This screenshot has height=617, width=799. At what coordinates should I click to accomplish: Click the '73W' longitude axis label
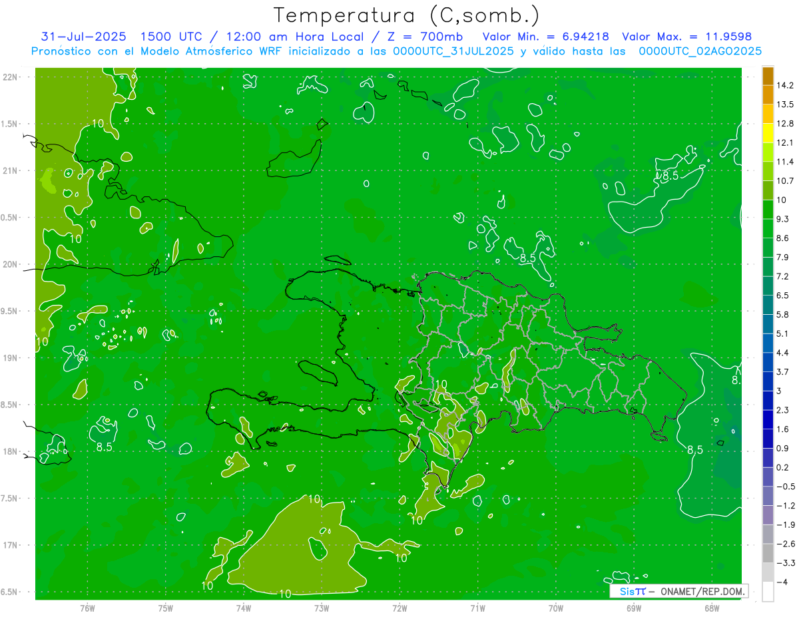pyautogui.click(x=322, y=608)
